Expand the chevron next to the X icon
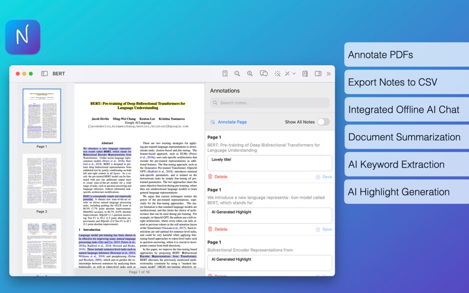This screenshot has width=469, height=293. pos(294,74)
